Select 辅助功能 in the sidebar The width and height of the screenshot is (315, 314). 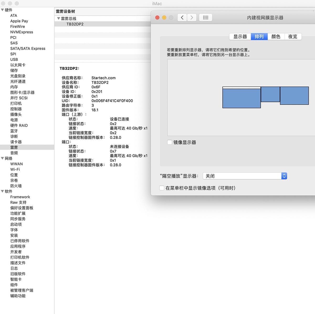click(x=18, y=296)
